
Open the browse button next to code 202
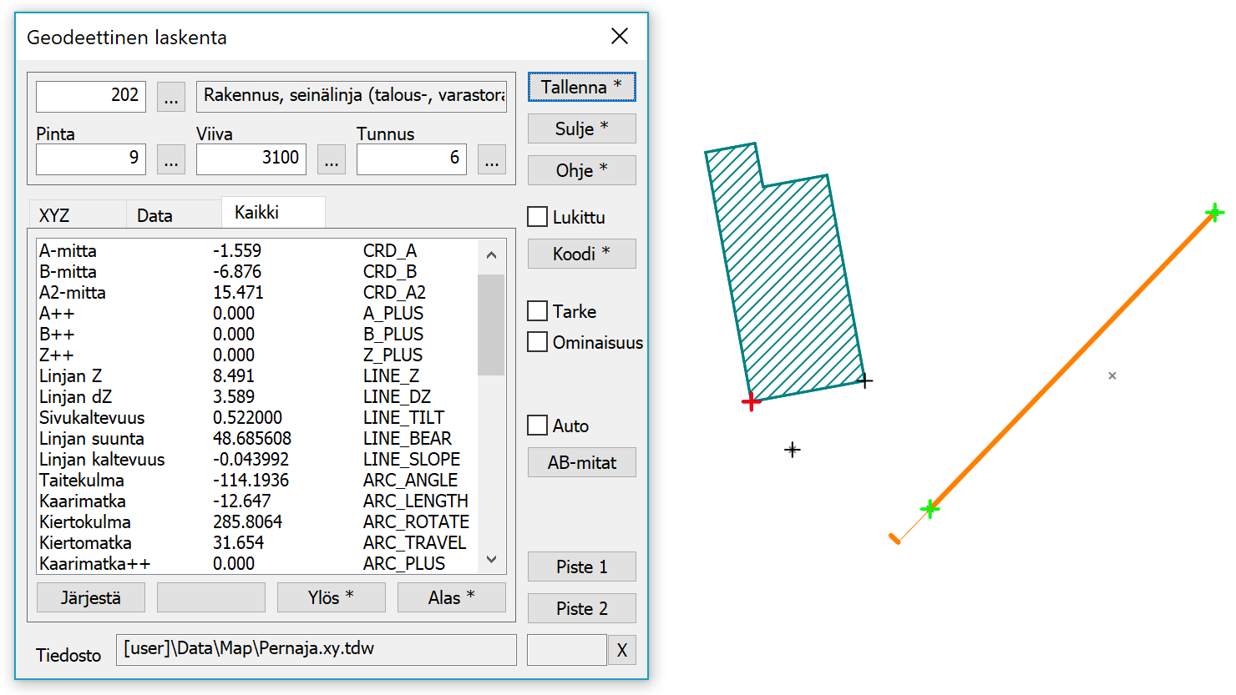171,98
